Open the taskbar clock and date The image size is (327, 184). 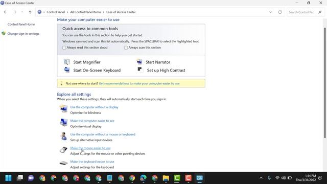click(x=306, y=178)
